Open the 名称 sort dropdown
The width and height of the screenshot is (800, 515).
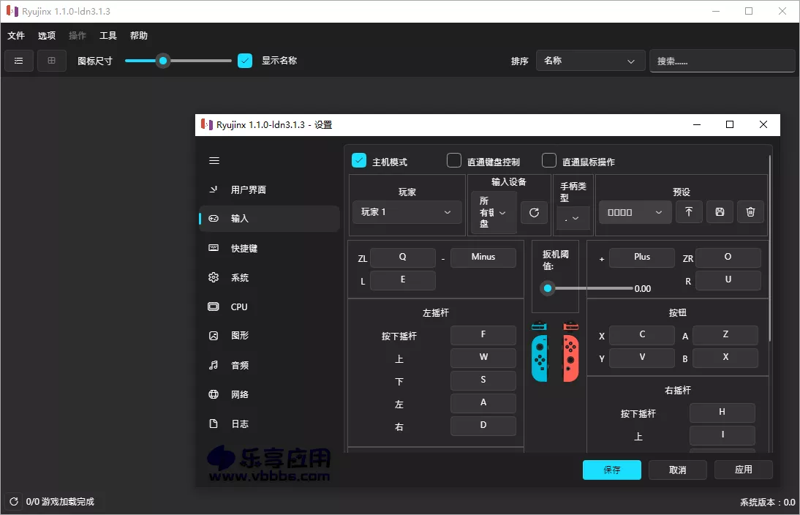590,61
